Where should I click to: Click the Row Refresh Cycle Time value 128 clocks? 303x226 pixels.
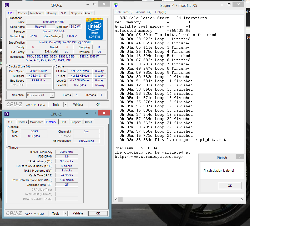pyautogui.click(x=67, y=180)
